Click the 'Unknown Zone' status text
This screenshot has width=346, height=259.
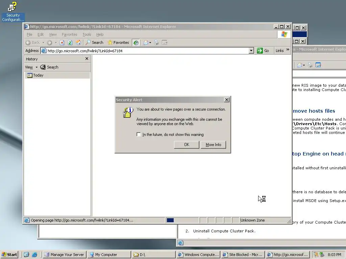(253, 220)
